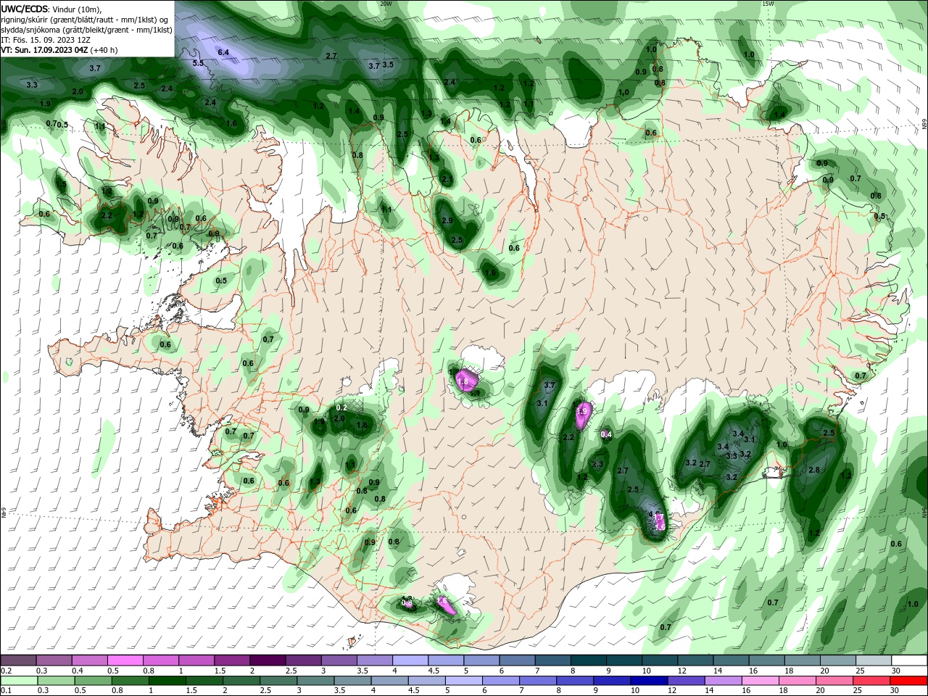Viewport: 928px width, 696px height.
Task: Click the 3.1 value beside the 3.7 value
Action: click(x=542, y=403)
